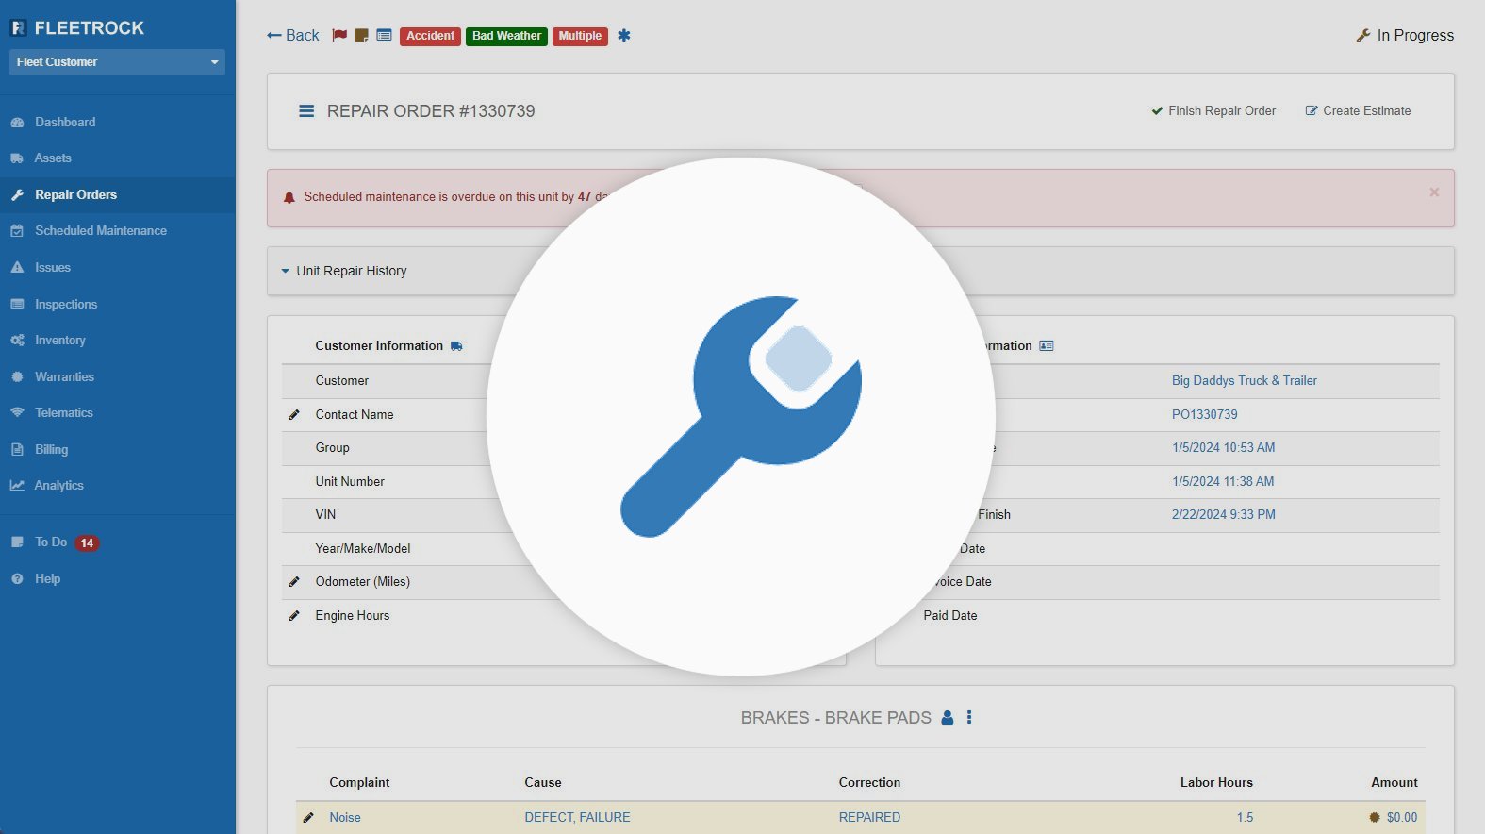Go to Inventory section

click(59, 341)
